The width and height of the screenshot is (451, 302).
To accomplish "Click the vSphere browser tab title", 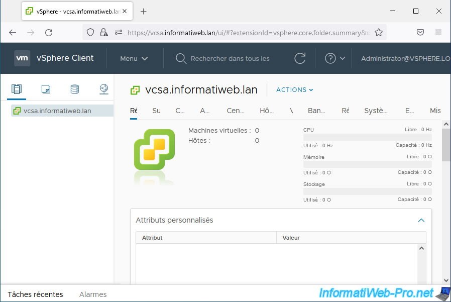I will tap(78, 12).
